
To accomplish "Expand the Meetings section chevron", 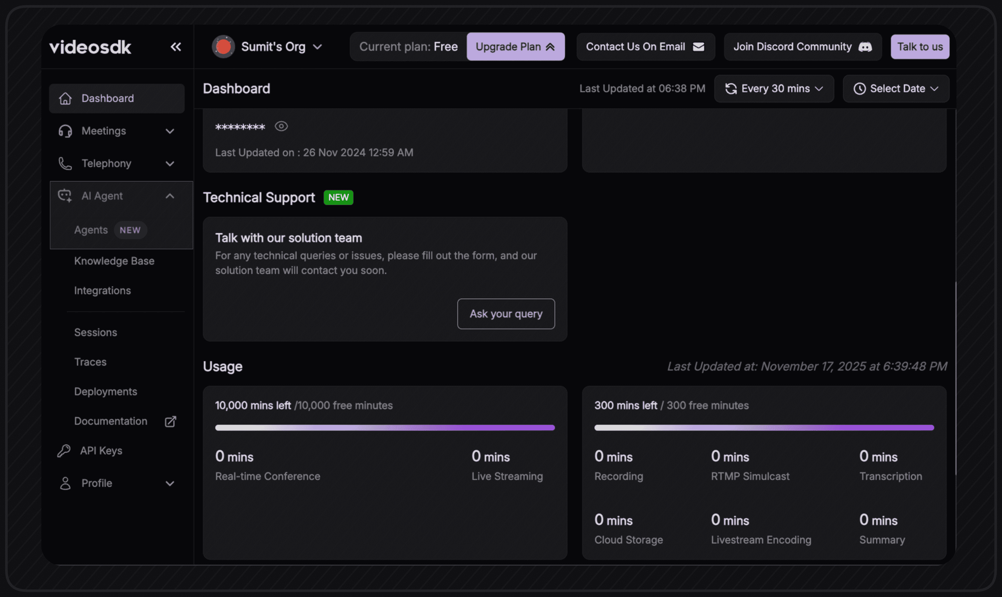I will 170,131.
